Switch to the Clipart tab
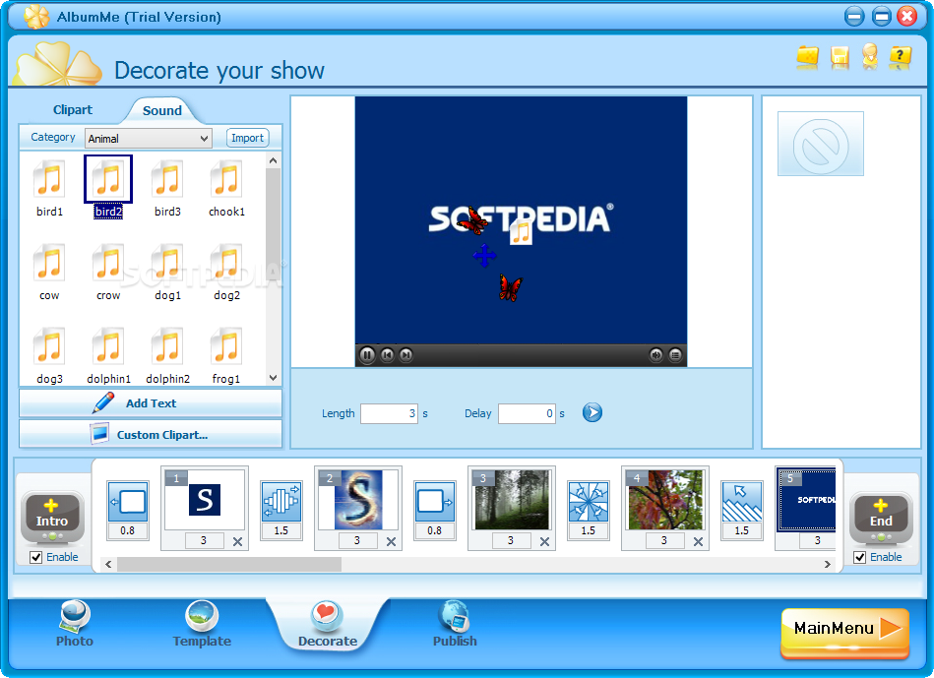The image size is (934, 678). pyautogui.click(x=73, y=109)
